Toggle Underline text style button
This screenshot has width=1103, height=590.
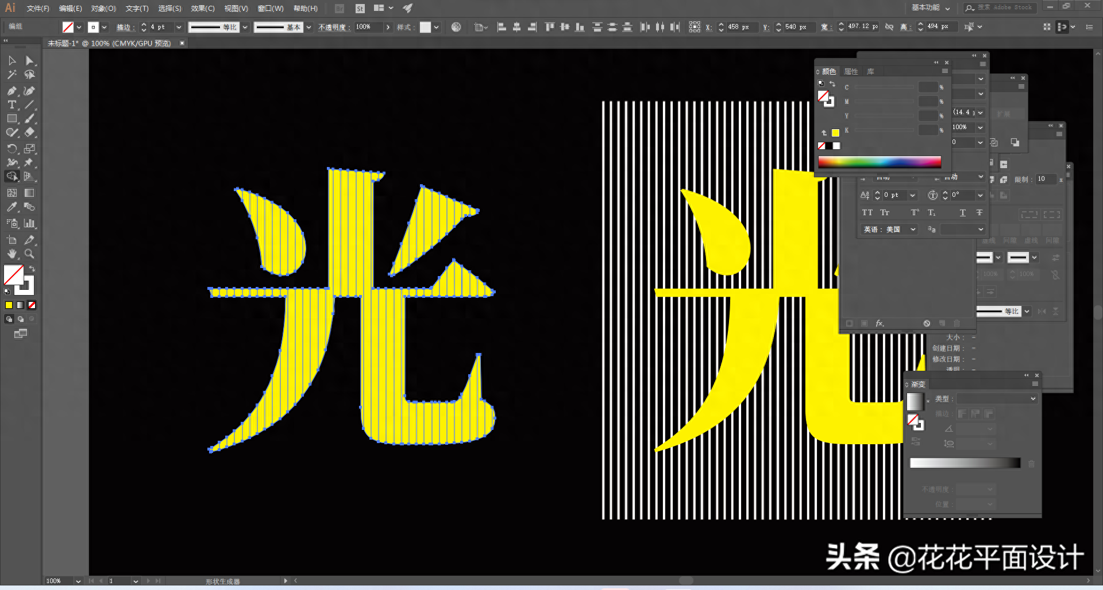pos(963,212)
